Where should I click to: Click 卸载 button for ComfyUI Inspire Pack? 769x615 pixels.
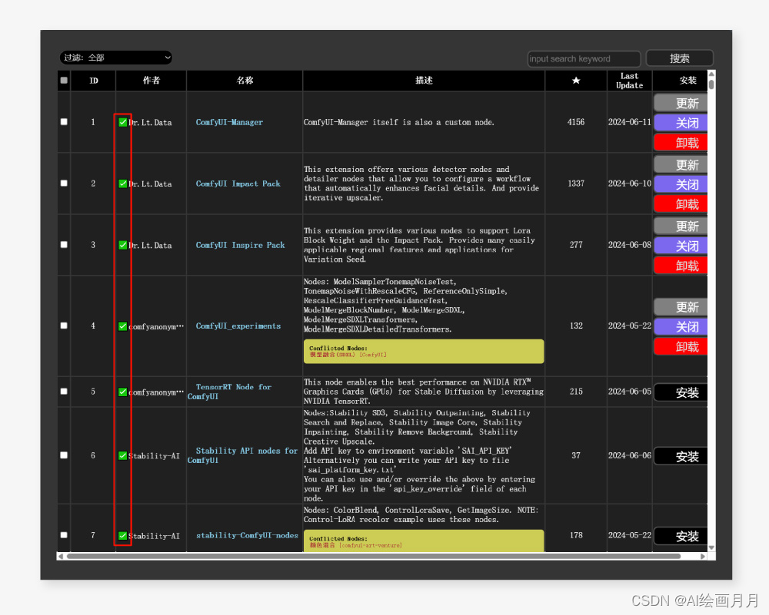[x=681, y=266]
